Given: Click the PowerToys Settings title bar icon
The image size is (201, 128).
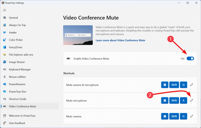Looking at the screenshot, I should click(3, 3).
